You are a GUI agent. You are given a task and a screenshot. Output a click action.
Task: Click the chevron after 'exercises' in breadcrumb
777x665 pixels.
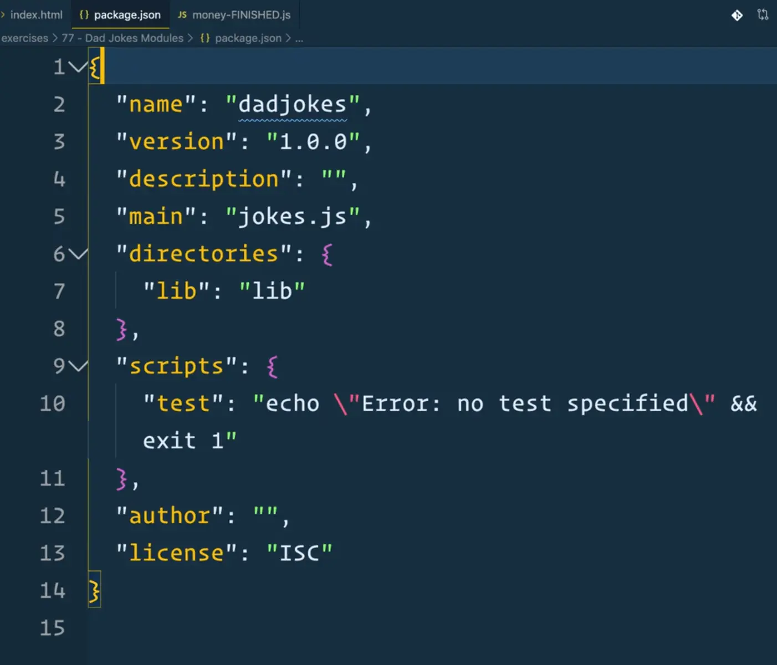(x=55, y=38)
